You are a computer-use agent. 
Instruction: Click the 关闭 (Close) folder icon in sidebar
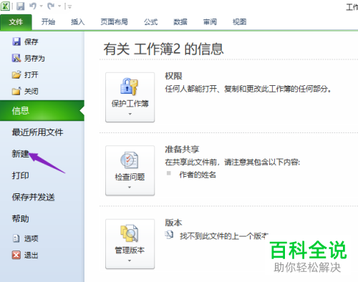coord(16,91)
